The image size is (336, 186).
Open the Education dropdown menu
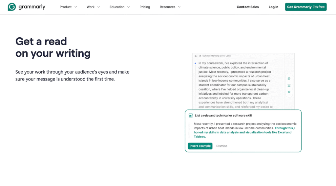[x=119, y=7]
